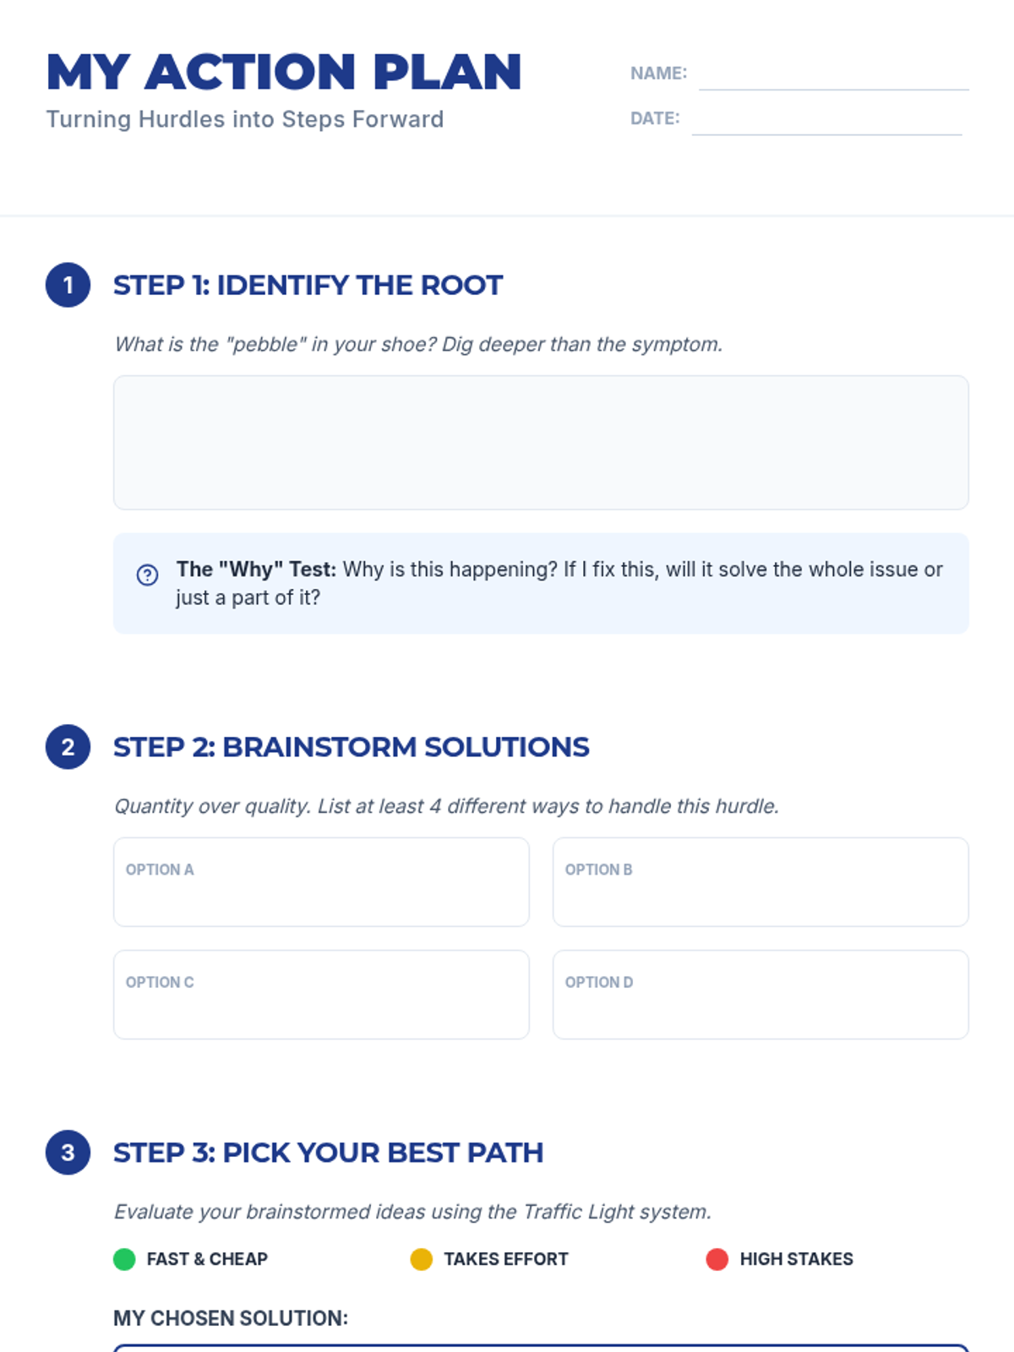
Task: Click the My Action Plan title
Action: [283, 72]
